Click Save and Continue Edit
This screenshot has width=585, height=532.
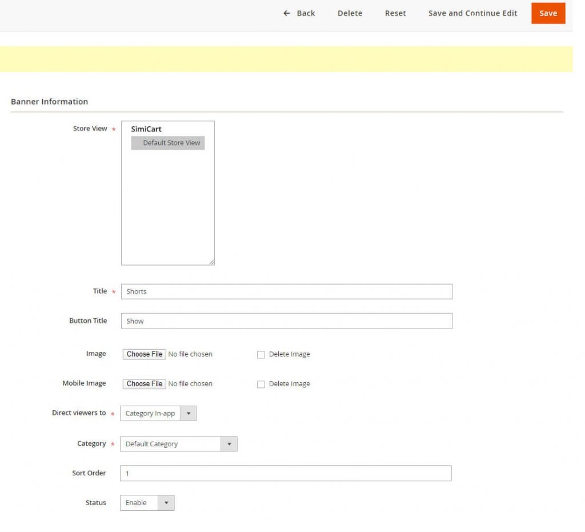[472, 14]
